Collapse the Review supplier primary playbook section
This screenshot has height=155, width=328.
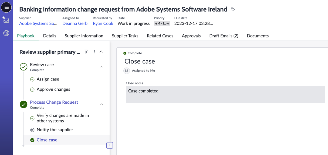pos(102,52)
